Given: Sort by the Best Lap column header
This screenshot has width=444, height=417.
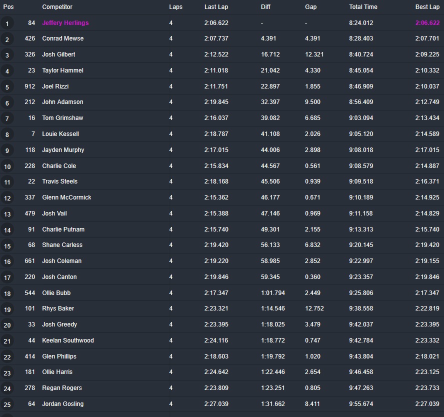Looking at the screenshot, I should click(x=427, y=7).
